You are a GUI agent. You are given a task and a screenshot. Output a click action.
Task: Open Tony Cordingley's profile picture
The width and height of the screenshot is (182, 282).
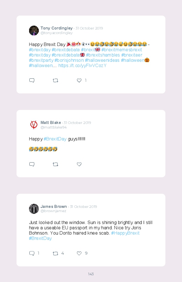(34, 31)
